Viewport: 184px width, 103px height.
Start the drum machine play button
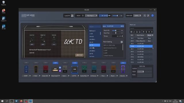pos(83,15)
